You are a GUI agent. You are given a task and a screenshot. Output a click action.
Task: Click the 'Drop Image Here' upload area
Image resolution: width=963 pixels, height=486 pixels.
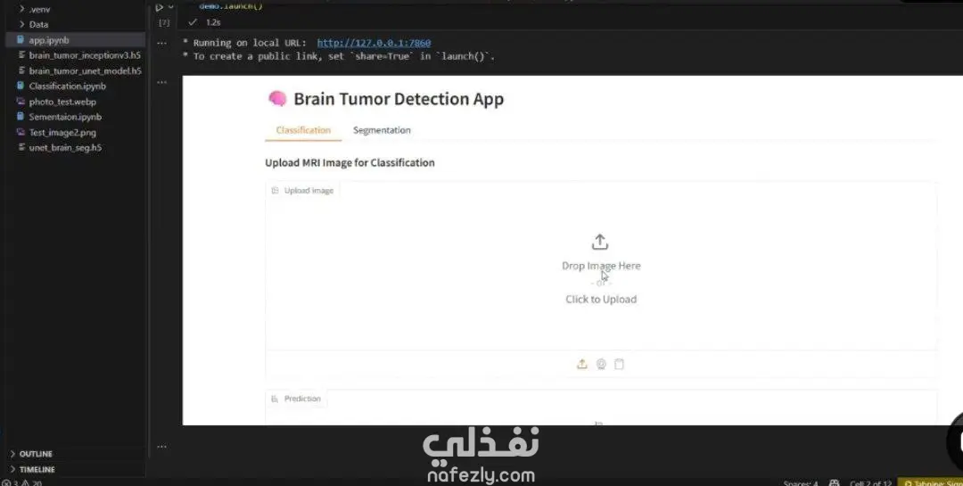point(601,266)
